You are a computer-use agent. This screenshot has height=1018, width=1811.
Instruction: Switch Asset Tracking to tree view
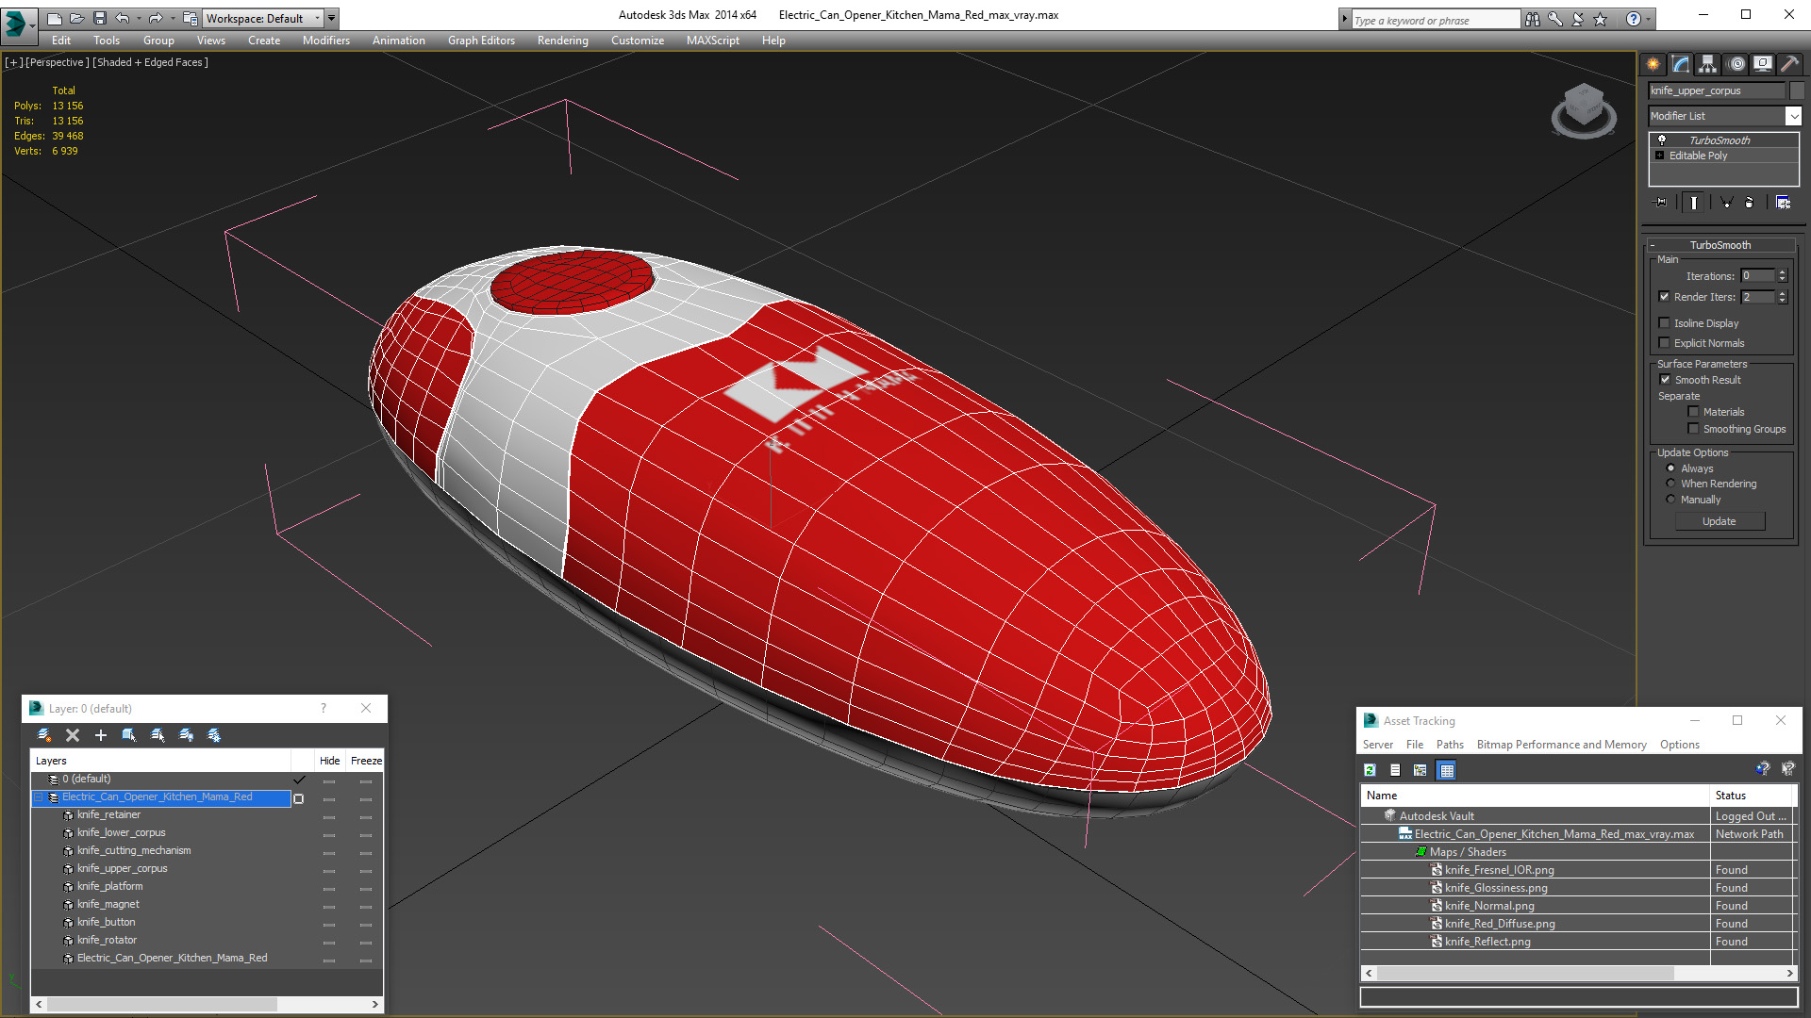pyautogui.click(x=1420, y=770)
